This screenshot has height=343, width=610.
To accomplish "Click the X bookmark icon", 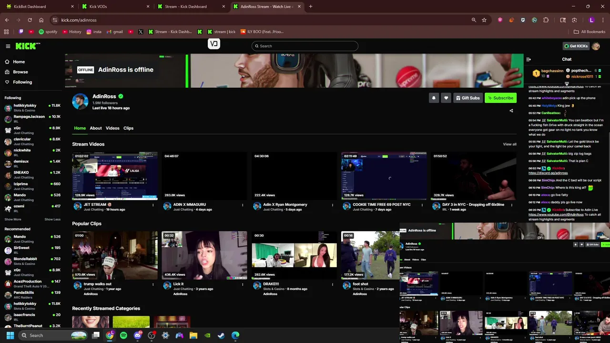I will click(141, 32).
